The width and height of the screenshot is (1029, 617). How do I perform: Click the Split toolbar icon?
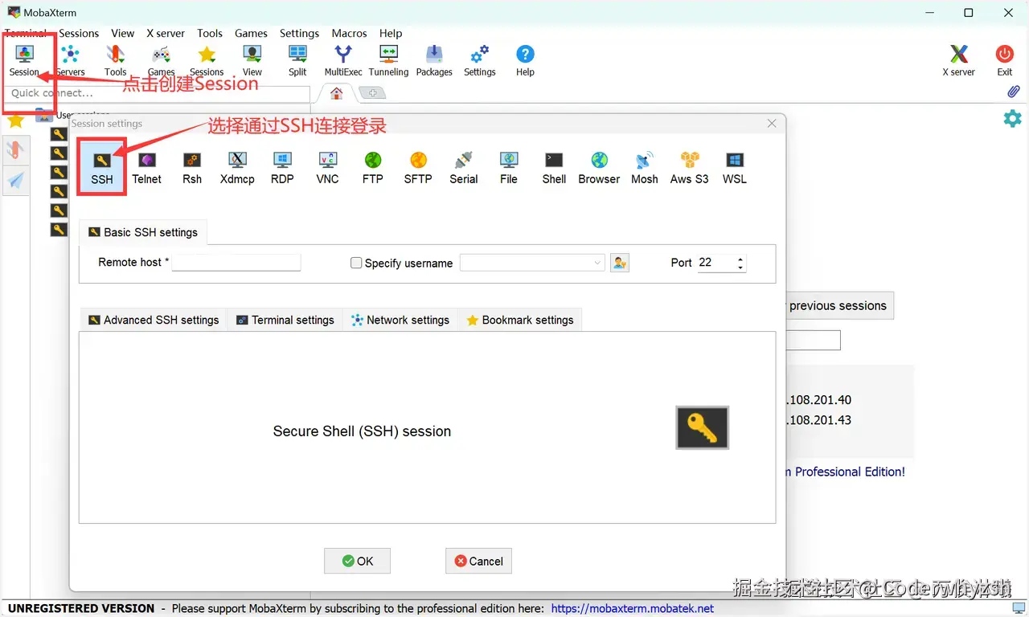297,60
